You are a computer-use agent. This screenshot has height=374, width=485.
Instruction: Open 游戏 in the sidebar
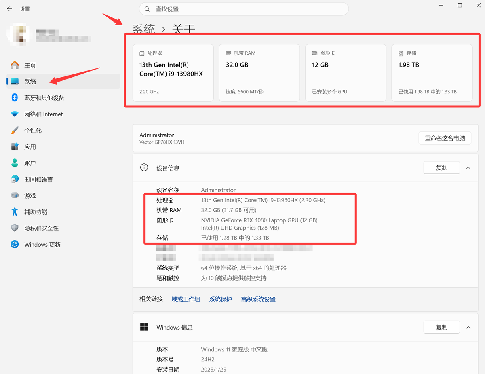point(63,195)
